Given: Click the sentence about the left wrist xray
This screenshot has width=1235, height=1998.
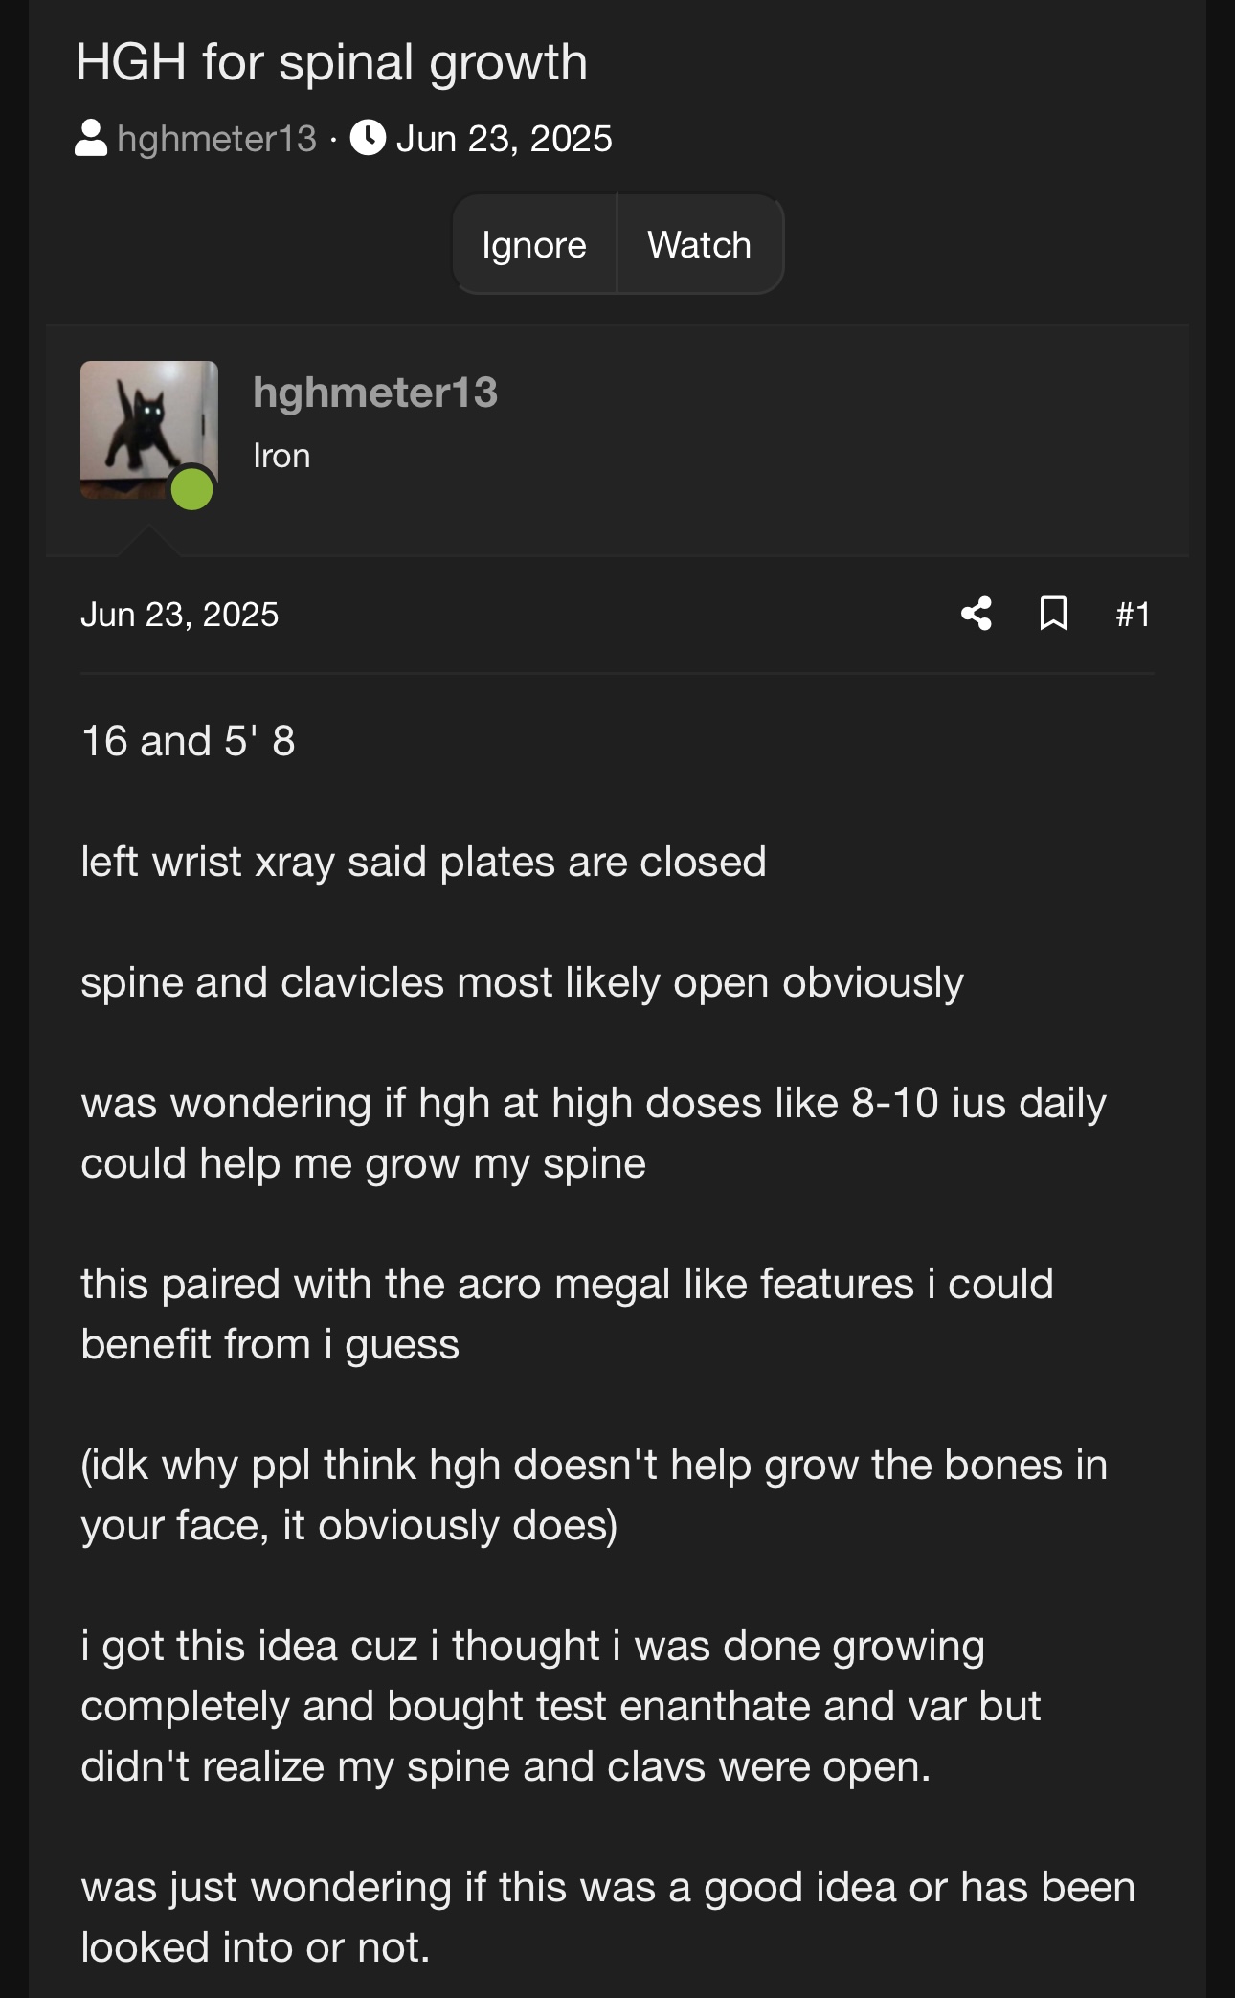Looking at the screenshot, I should [x=424, y=862].
